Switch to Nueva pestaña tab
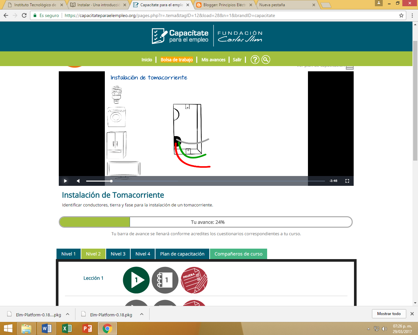The image size is (418, 335). click(284, 5)
